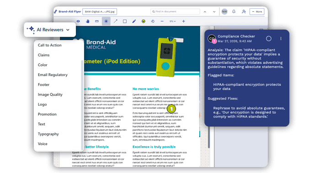This screenshot has width=320, height=173.
Task: Choose Email Regulatory reviewer
Action: point(53,75)
